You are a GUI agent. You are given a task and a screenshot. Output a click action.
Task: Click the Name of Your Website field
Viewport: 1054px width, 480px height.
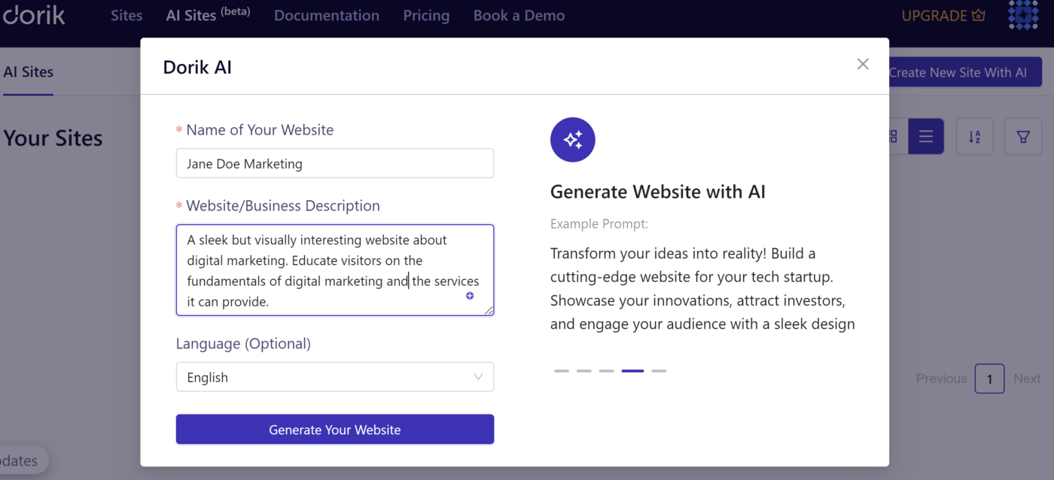coord(335,163)
